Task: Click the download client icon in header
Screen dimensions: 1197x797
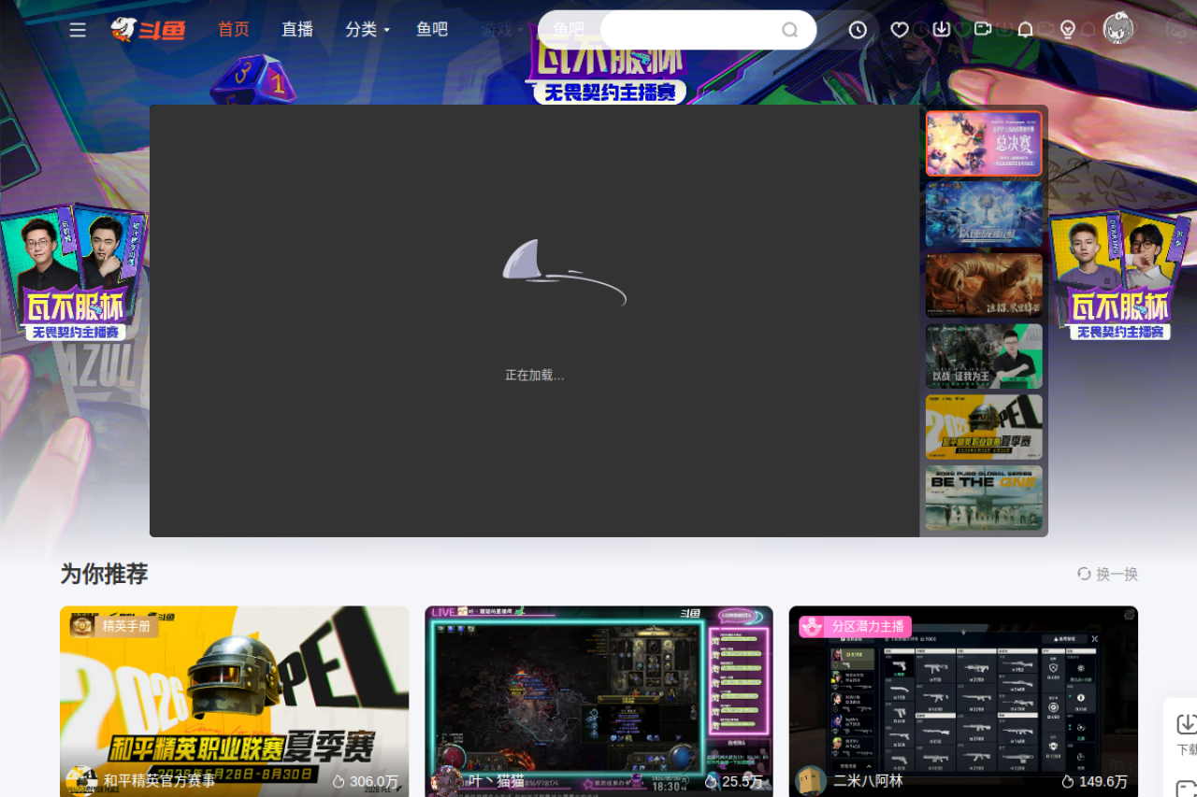Action: tap(942, 30)
